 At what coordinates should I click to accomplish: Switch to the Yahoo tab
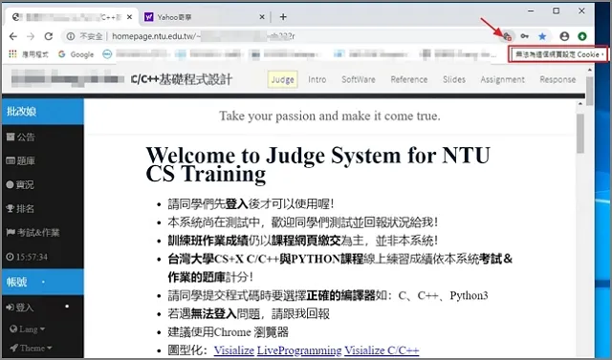(x=204, y=17)
